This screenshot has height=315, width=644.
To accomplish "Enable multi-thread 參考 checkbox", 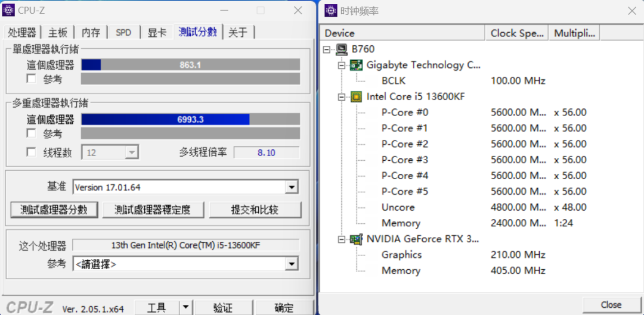I will pyautogui.click(x=31, y=133).
